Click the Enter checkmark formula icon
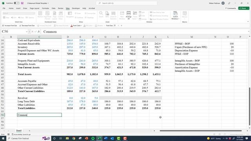251x141 pixels. (x=36, y=32)
